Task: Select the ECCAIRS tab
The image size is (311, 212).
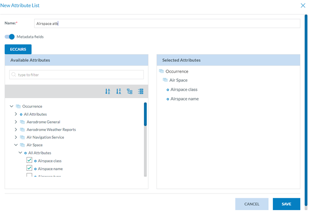Action: (x=18, y=49)
